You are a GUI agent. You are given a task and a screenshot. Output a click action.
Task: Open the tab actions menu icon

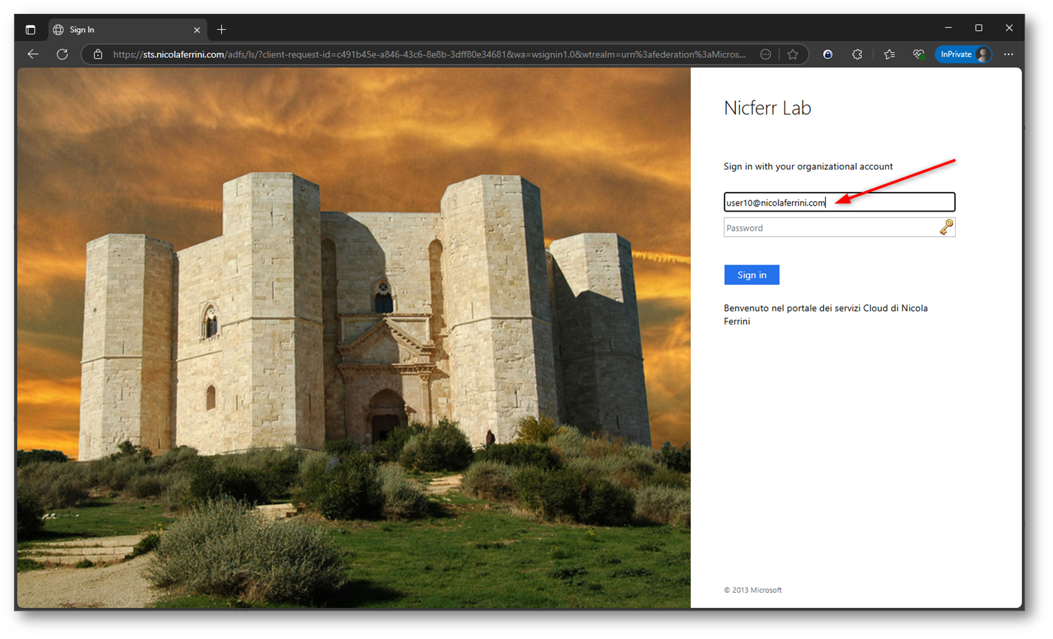point(30,30)
